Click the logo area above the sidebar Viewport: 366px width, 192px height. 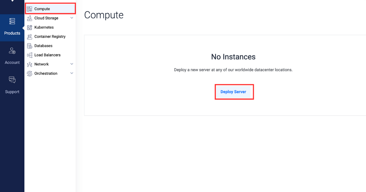[12, 2]
